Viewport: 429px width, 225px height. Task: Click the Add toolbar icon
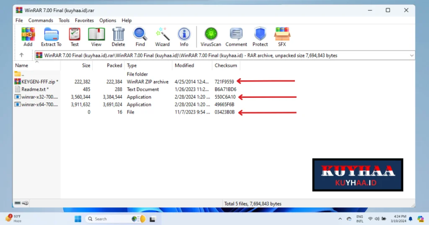28,37
